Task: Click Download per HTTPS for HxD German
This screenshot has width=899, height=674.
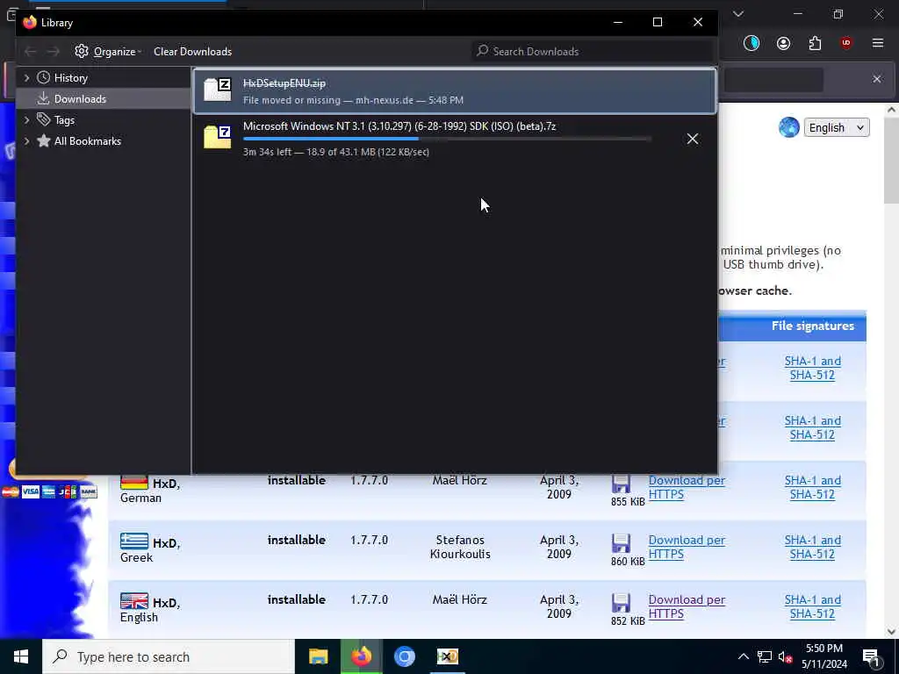Action: click(x=687, y=487)
